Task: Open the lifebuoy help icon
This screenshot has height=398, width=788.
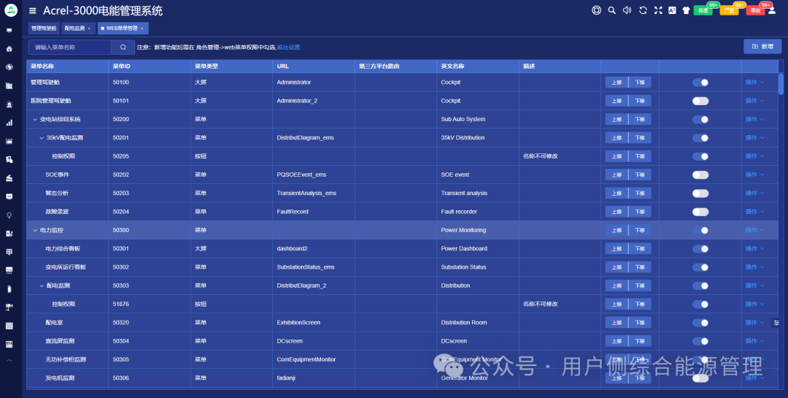Action: (596, 10)
